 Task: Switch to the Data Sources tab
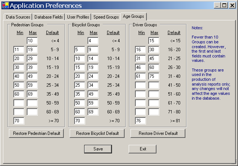click(18, 17)
